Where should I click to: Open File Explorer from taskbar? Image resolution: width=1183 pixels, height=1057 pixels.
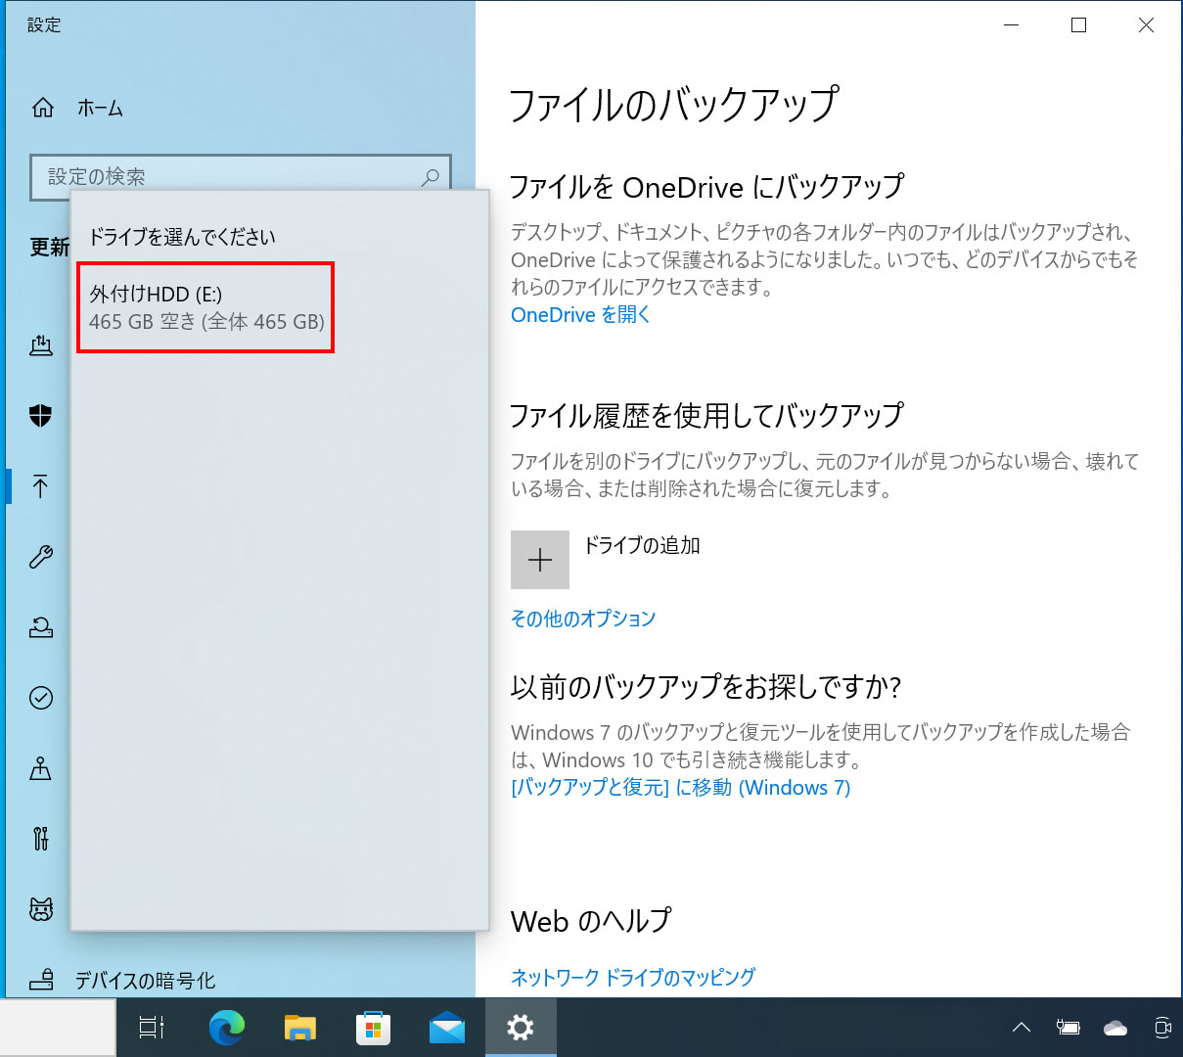click(300, 1028)
